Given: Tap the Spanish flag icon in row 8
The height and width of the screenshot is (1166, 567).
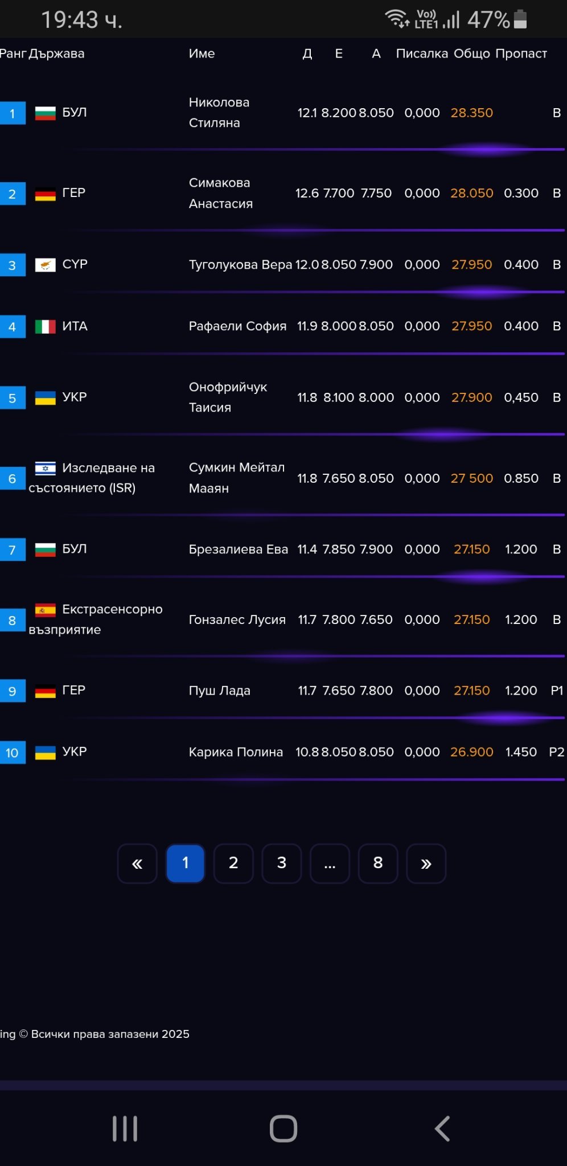Looking at the screenshot, I should coord(45,610).
